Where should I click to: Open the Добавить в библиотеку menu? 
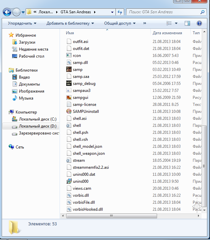(70, 23)
